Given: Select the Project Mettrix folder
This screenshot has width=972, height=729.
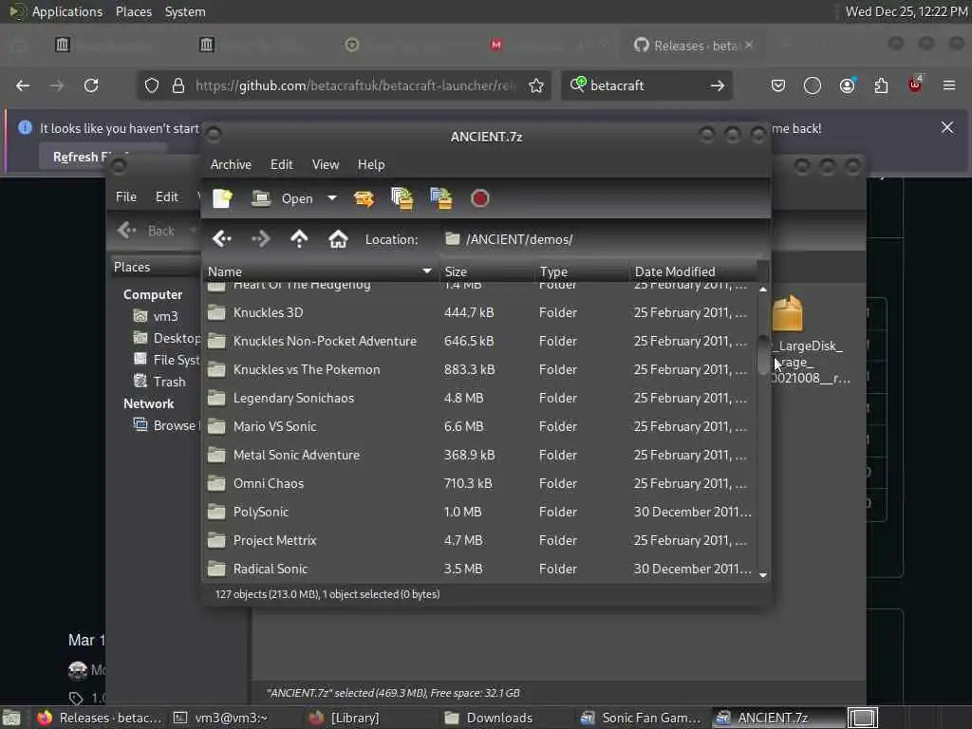Looking at the screenshot, I should (x=480, y=540).
